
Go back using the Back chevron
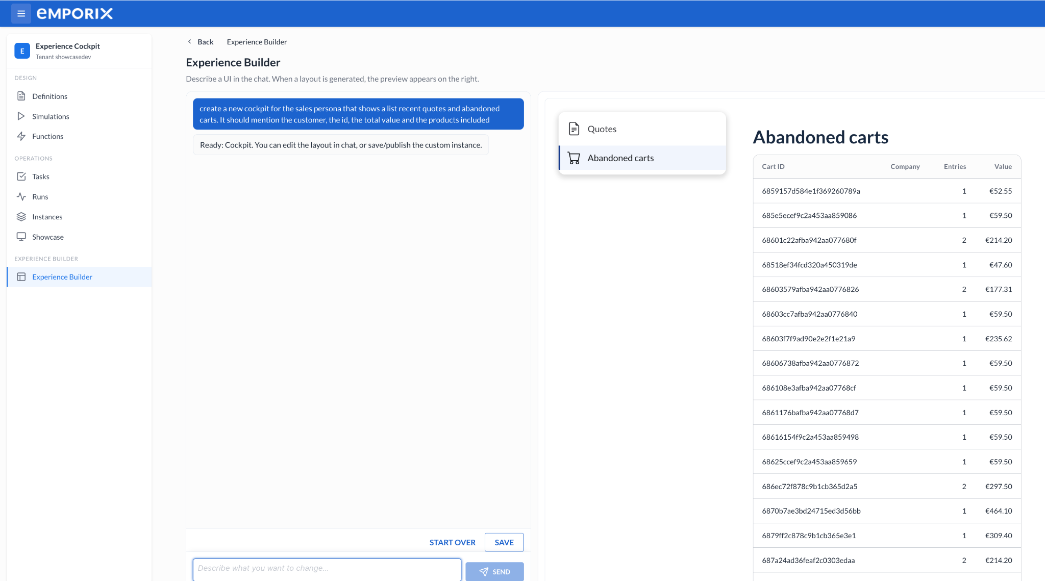coord(190,42)
